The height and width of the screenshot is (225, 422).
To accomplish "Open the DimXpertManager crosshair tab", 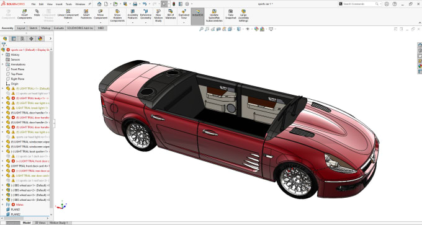I will pos(31,38).
